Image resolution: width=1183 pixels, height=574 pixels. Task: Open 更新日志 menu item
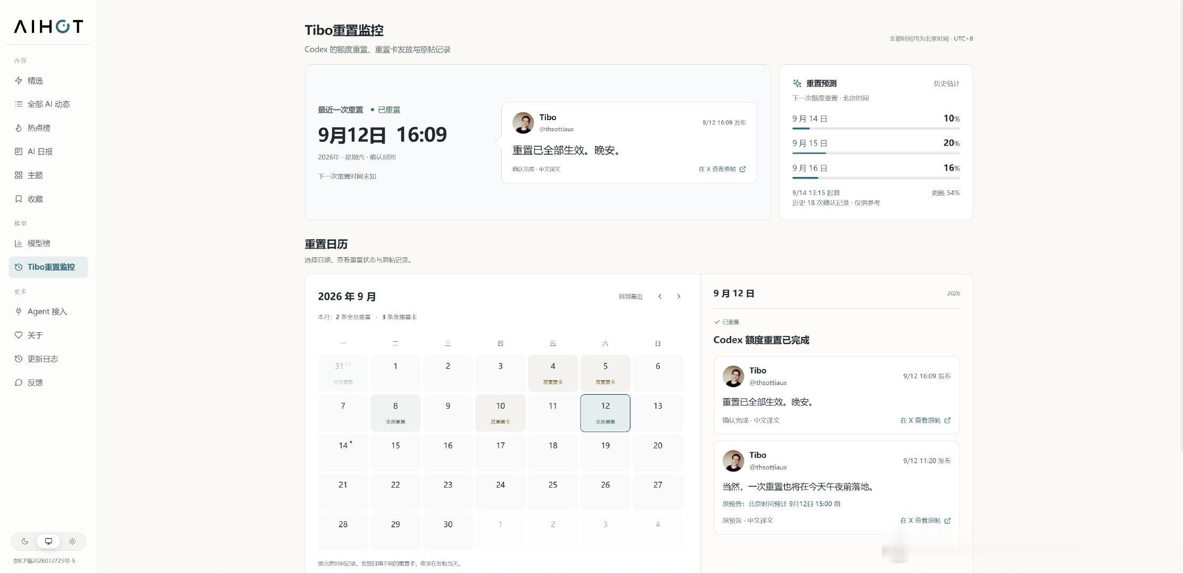48,359
